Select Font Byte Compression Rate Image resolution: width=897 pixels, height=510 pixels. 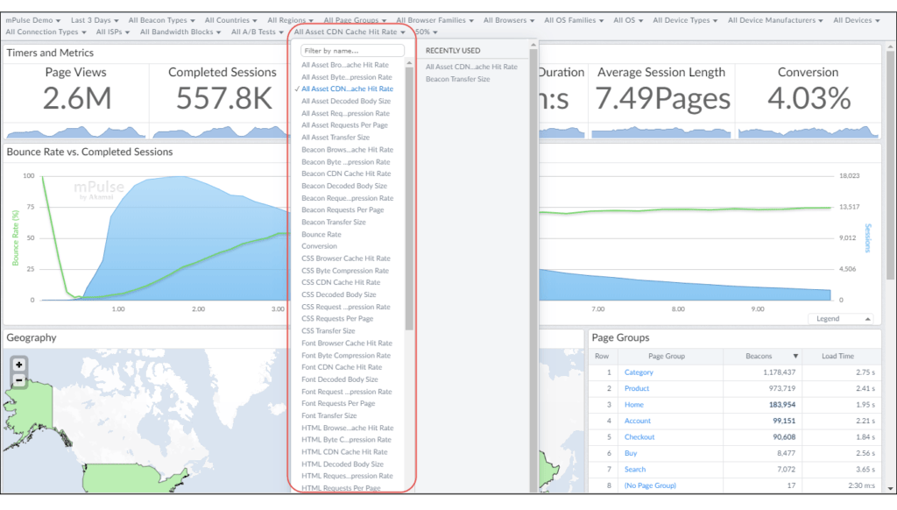pyautogui.click(x=345, y=356)
